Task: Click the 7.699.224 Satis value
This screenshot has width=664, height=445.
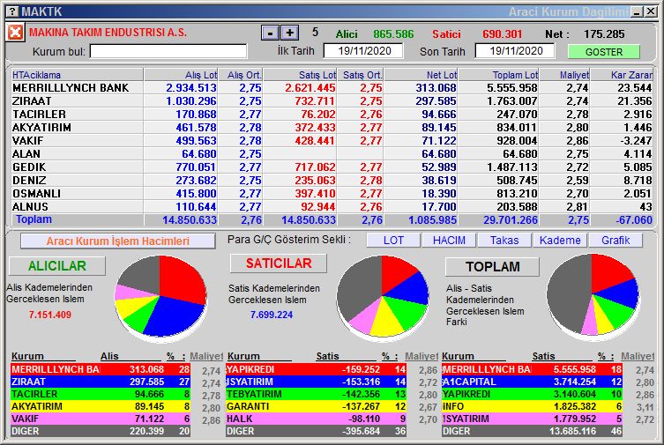Action: click(x=272, y=315)
